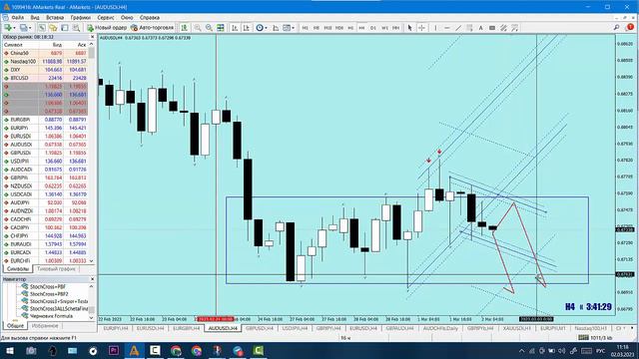The height and width of the screenshot is (359, 639).
Task: Open the Файл menu
Action: click(18, 18)
